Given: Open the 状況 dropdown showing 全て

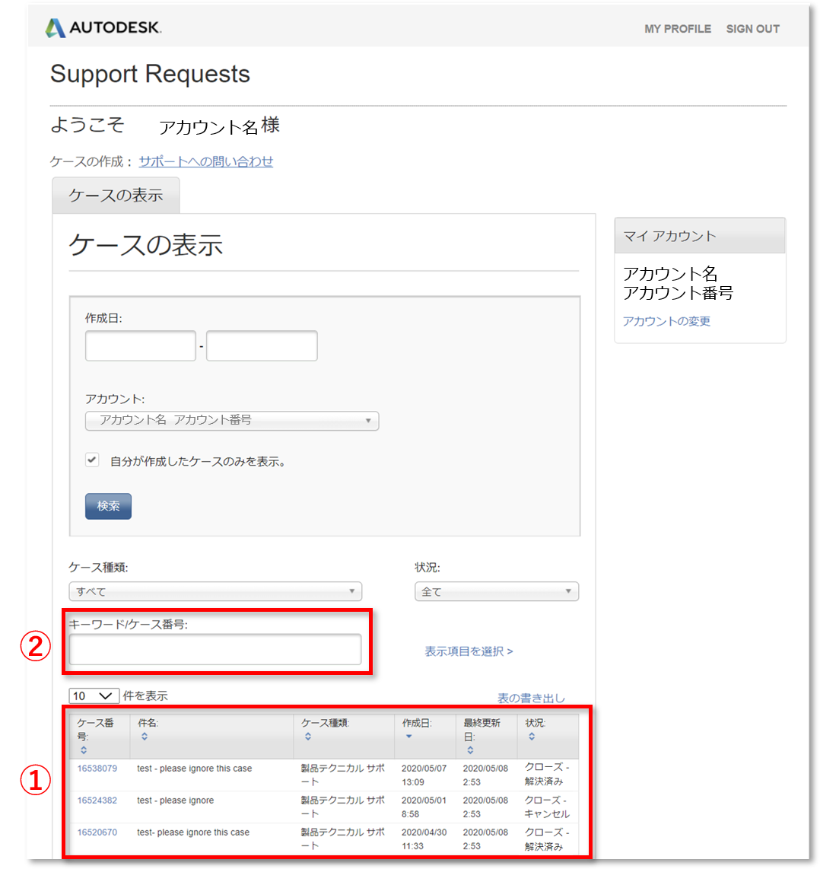Looking at the screenshot, I should [x=497, y=591].
